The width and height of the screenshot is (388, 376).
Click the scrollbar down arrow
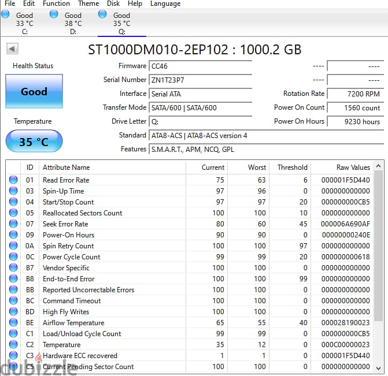coord(378,368)
